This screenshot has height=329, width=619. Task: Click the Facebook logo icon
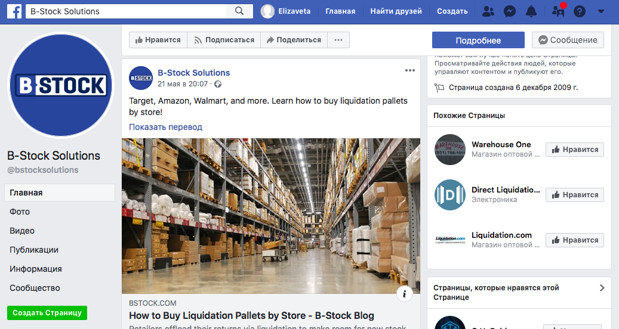[14, 11]
